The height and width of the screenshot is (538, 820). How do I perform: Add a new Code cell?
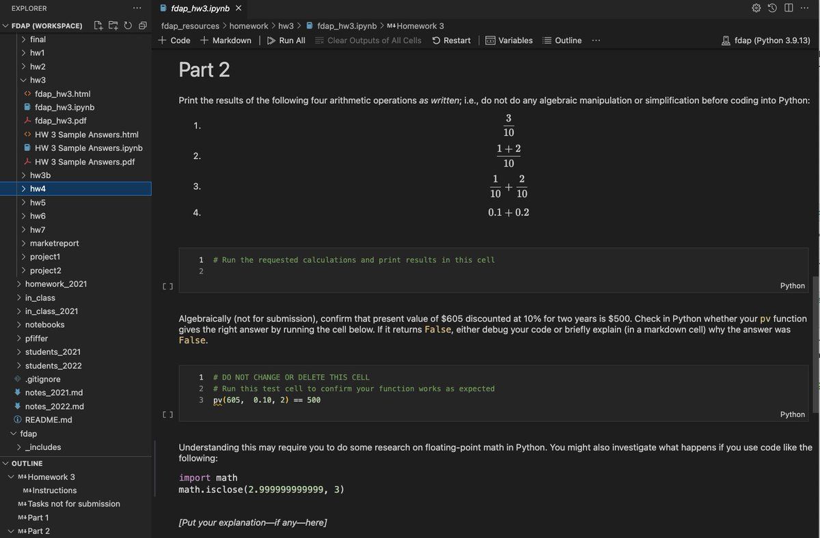coord(174,40)
